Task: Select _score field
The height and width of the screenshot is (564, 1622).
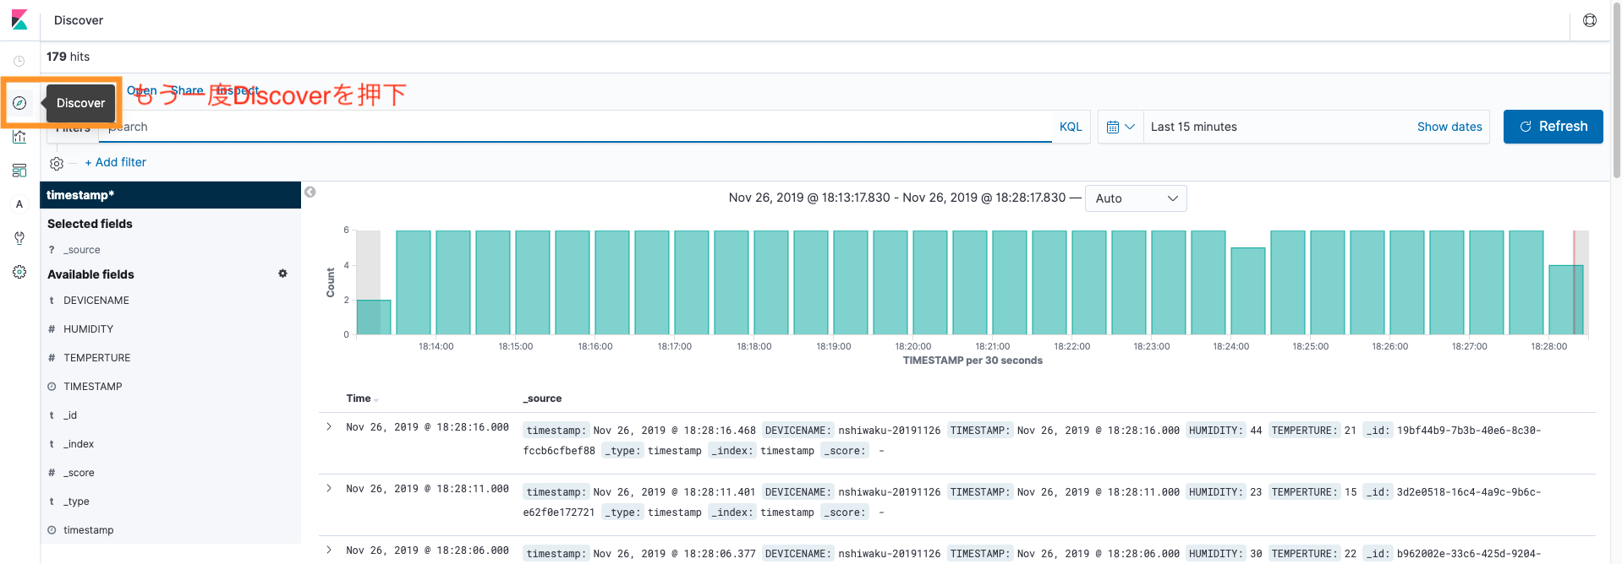Action: pyautogui.click(x=79, y=473)
